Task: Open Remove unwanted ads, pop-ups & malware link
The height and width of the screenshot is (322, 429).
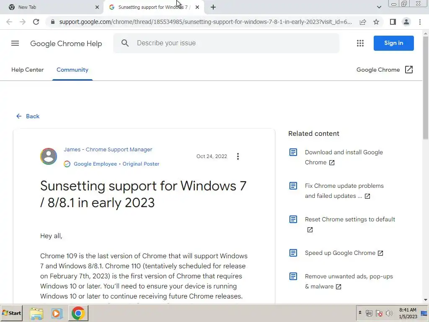Action: point(349,281)
